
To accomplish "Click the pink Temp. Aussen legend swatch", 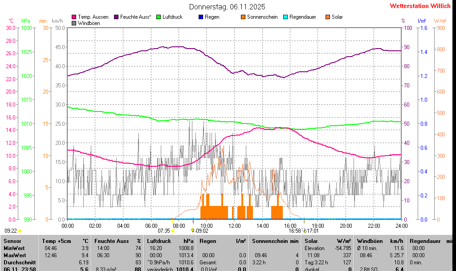I will click(x=74, y=17).
